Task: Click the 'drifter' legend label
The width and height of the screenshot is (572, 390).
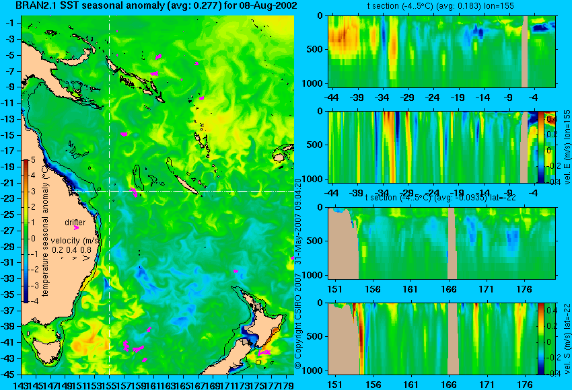Action: (x=75, y=223)
